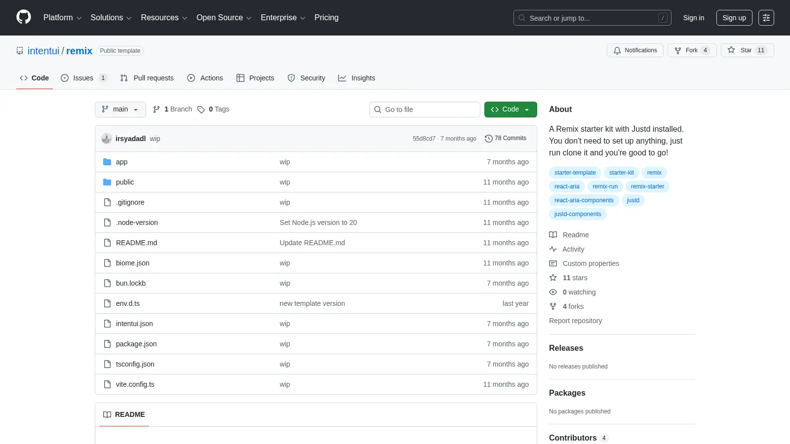Select the react-aria topic tag
790x444 pixels.
(x=567, y=186)
